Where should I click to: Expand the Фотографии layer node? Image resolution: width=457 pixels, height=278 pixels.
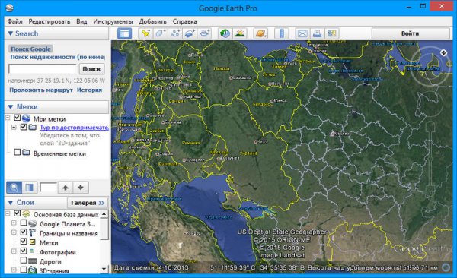[14, 251]
